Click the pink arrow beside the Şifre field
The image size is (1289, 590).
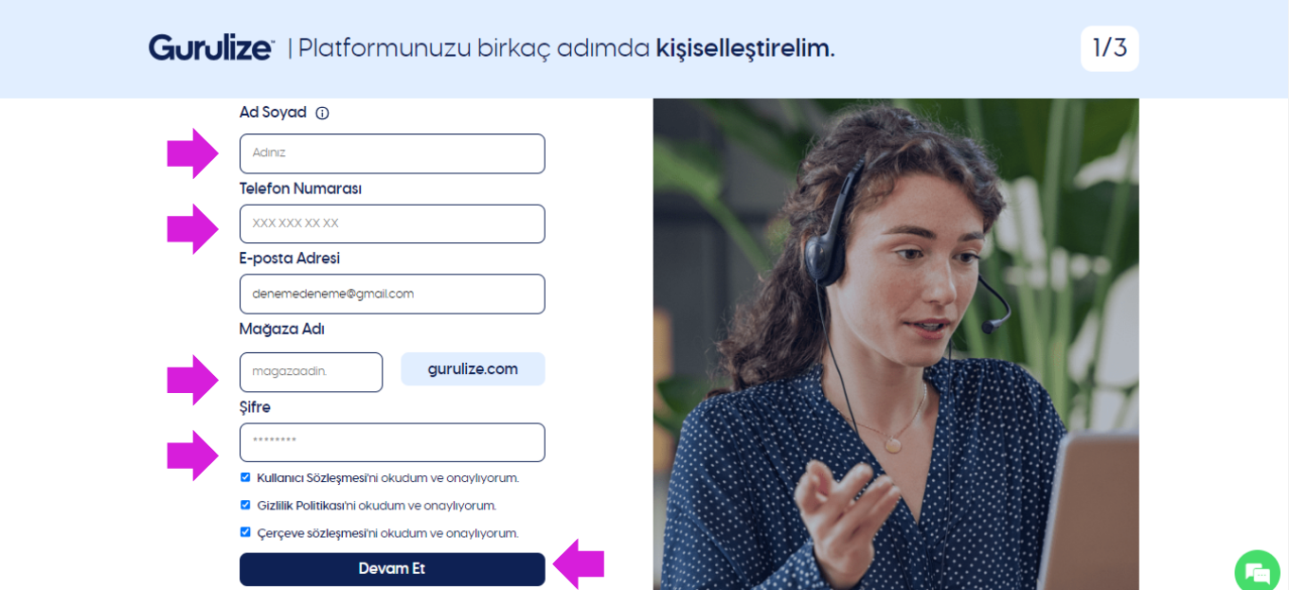(x=193, y=456)
